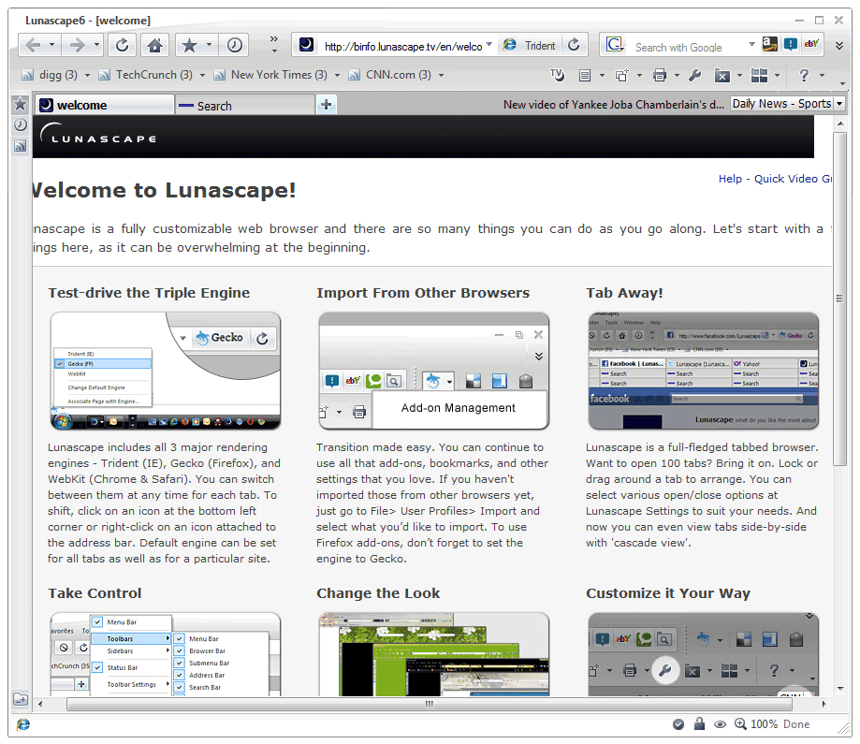Open the dropdown arrow next to the printer icon

[x=677, y=75]
